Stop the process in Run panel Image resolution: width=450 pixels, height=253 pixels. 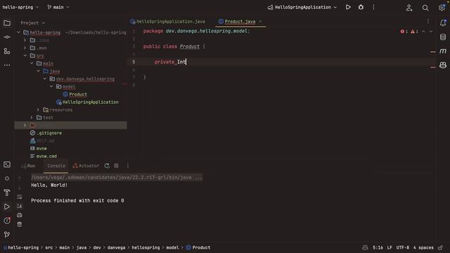116,166
